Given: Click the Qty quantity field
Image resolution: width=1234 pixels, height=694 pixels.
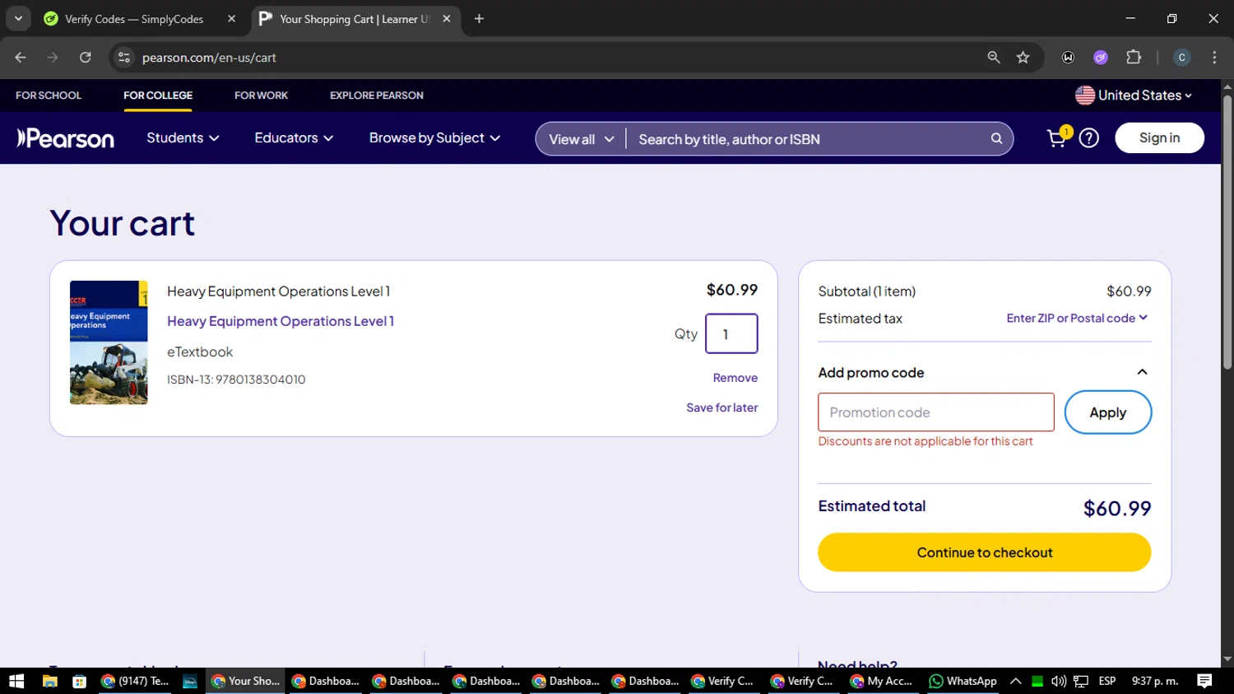Looking at the screenshot, I should click(x=731, y=333).
